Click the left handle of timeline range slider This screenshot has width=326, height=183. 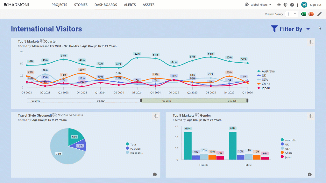(141, 101)
